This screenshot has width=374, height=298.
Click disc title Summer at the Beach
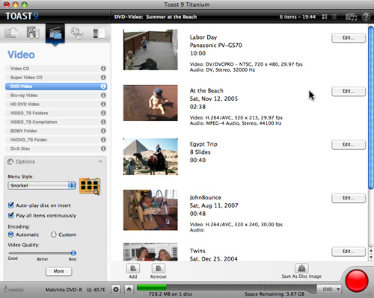pos(171,16)
